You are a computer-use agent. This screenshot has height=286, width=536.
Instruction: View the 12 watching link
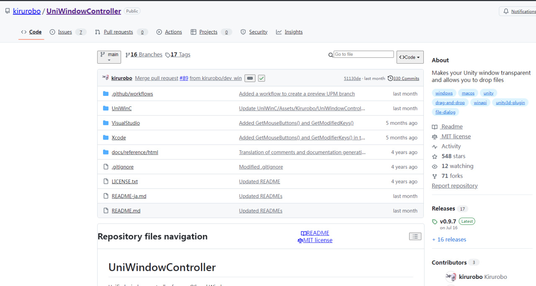[453, 166]
